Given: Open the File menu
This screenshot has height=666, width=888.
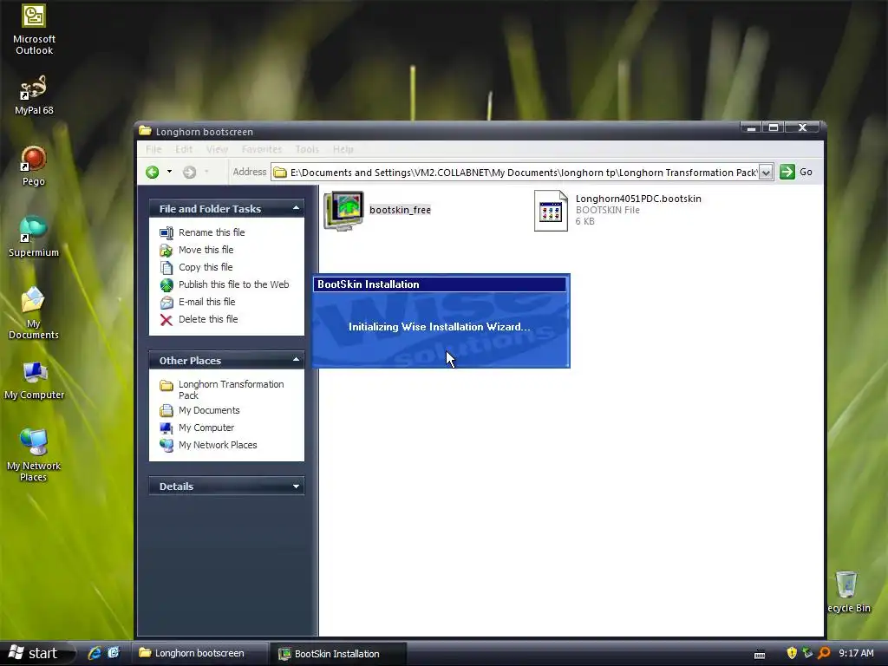Looking at the screenshot, I should [153, 149].
